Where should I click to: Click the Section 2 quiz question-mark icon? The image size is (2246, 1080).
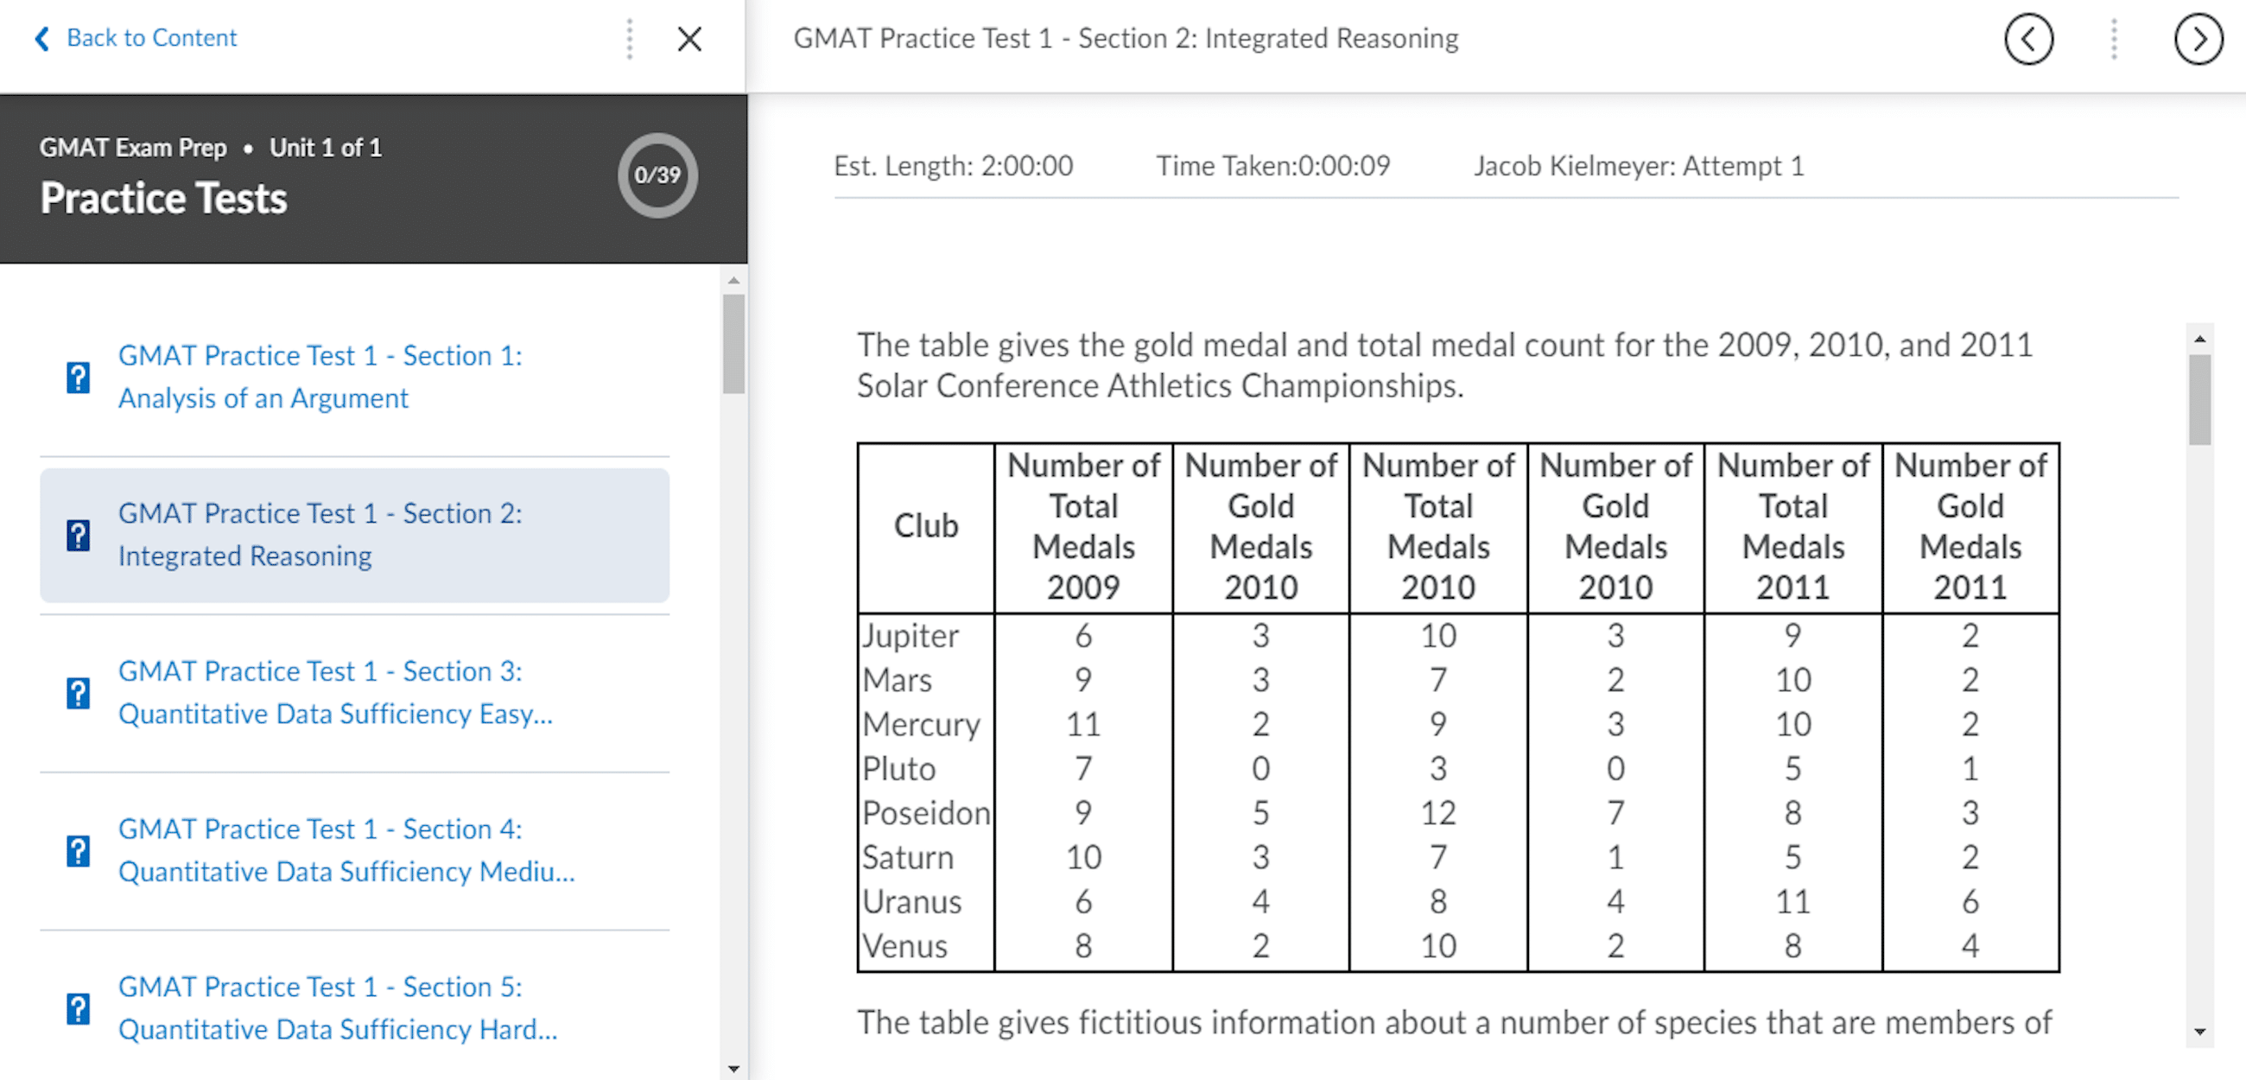[79, 535]
